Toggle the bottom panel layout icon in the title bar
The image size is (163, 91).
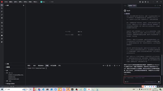[143, 2]
